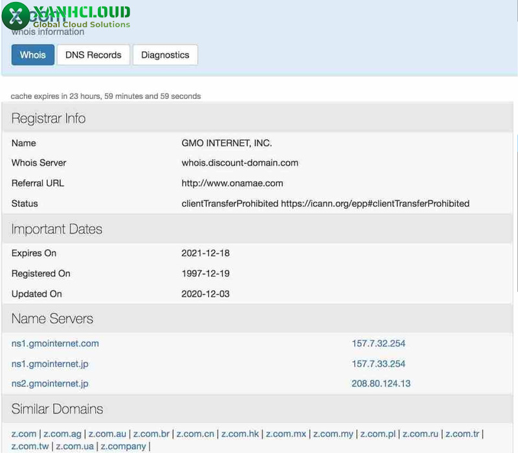Open the ns1.gmointernet.com name server link

pos(55,344)
